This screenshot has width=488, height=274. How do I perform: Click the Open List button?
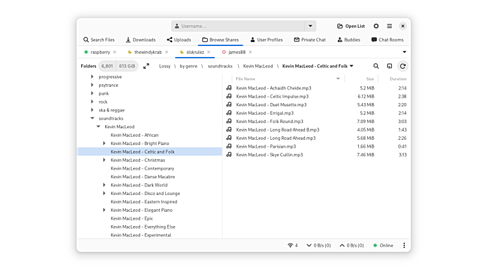[350, 26]
